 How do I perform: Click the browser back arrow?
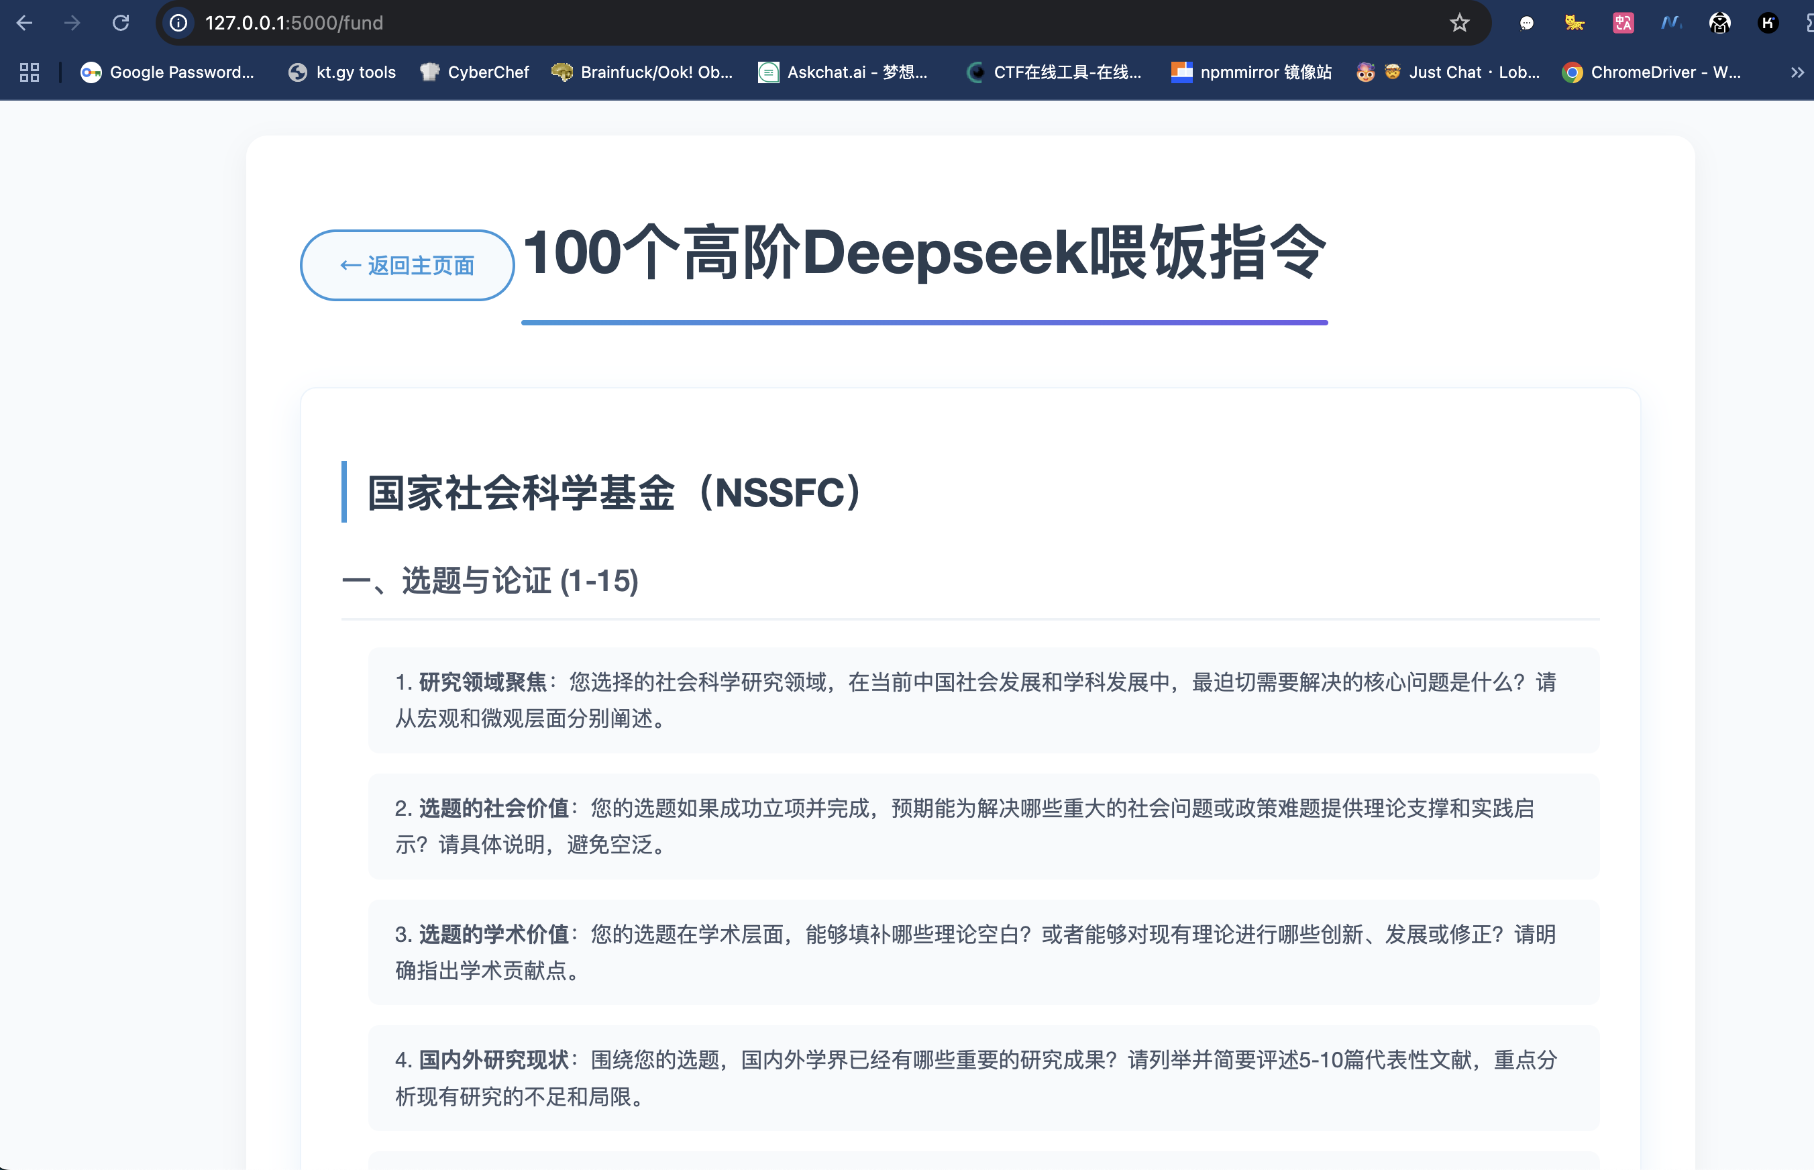tap(24, 23)
